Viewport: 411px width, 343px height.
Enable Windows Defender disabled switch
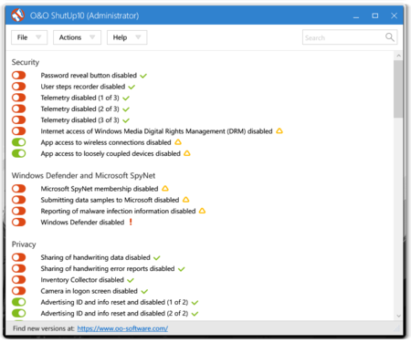(x=19, y=222)
